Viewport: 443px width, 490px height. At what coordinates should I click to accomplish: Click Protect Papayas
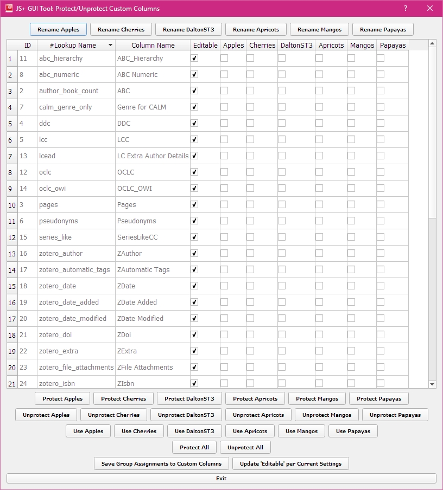(379, 398)
